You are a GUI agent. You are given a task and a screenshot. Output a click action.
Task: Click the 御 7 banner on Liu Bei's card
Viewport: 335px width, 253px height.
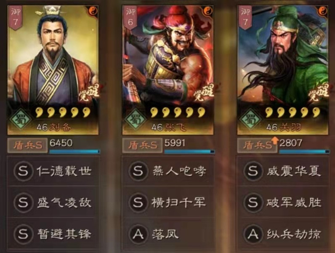(x=16, y=18)
